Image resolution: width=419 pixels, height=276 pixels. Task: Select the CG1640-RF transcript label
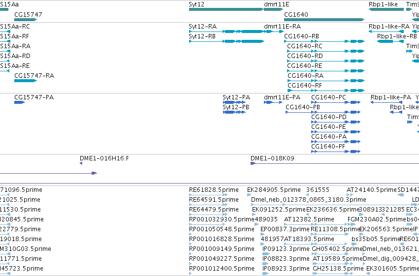[305, 86]
